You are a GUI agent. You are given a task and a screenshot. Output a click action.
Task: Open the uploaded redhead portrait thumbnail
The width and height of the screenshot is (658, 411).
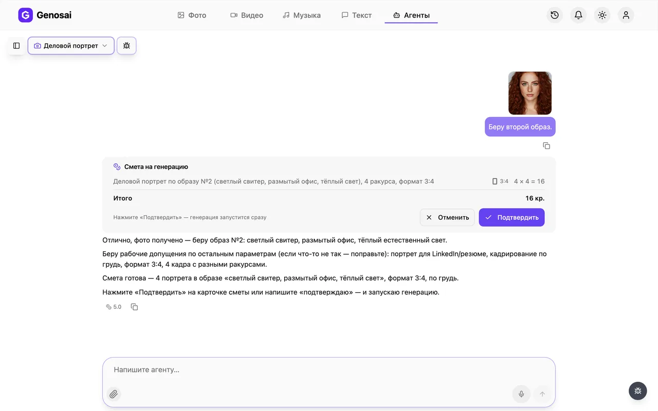530,93
